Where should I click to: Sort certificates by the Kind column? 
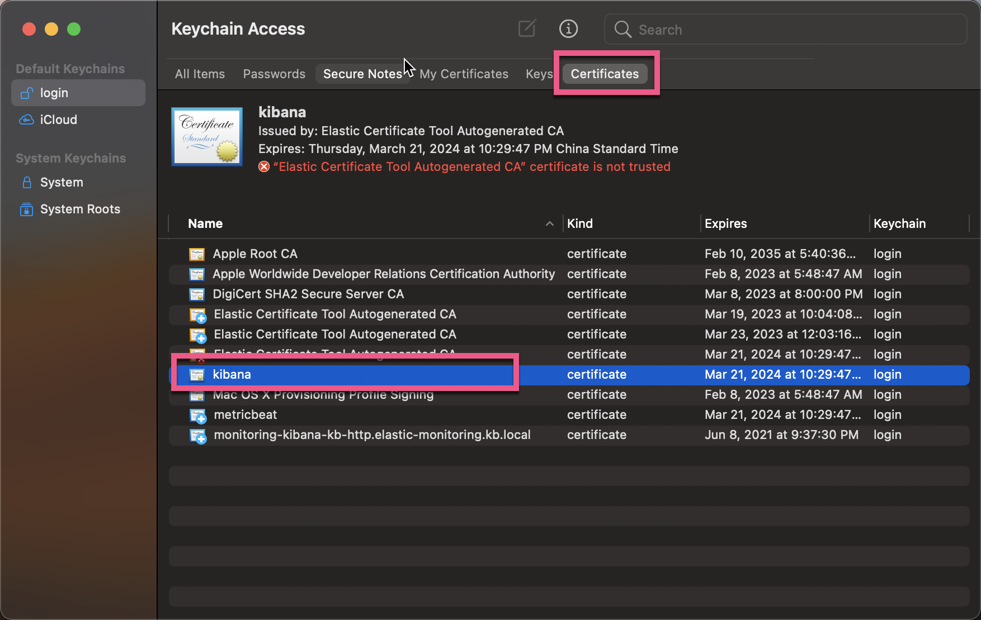tap(580, 223)
